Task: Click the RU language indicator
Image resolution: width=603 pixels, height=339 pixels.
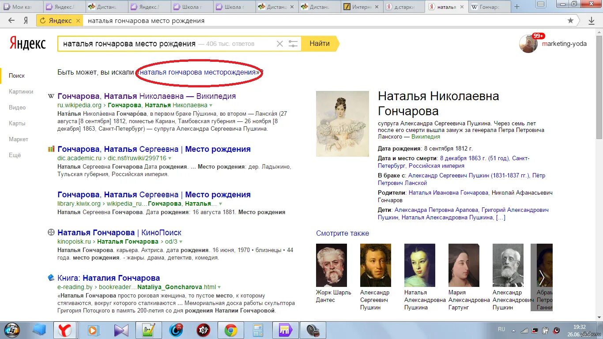Action: coord(501,329)
